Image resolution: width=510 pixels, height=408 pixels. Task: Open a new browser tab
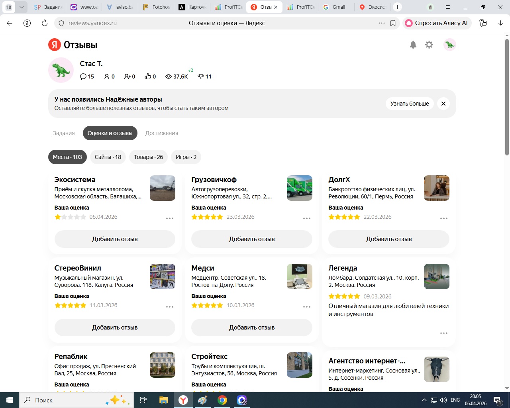(397, 7)
